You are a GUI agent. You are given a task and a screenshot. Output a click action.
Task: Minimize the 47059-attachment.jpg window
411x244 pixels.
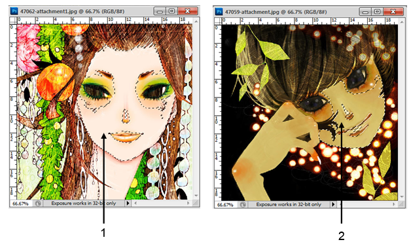tap(365, 12)
